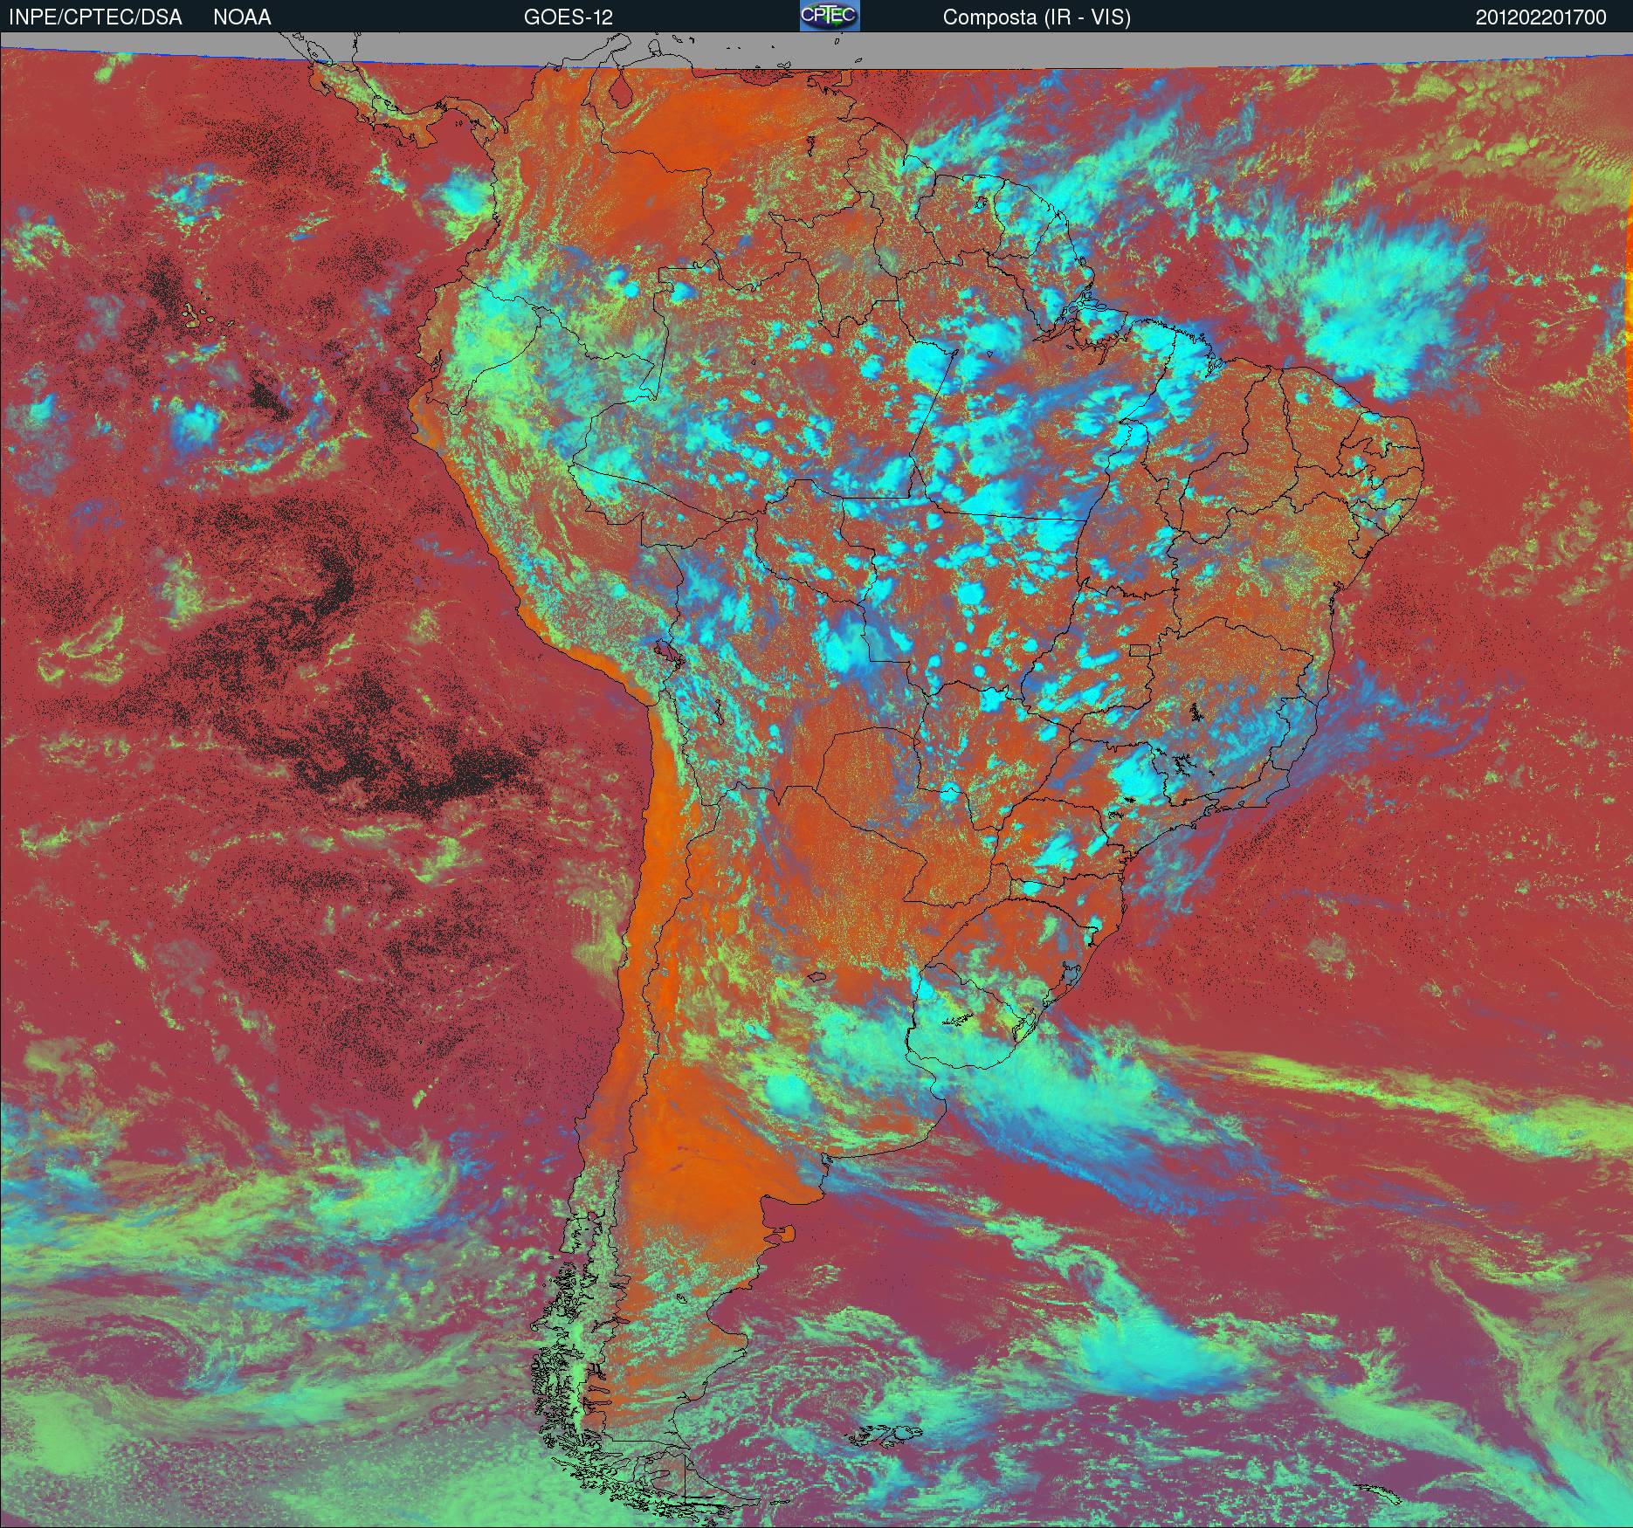Screen dimensions: 1633x1528
Task: Click the Composta (IR - VIS) title
Action: pos(1037,18)
